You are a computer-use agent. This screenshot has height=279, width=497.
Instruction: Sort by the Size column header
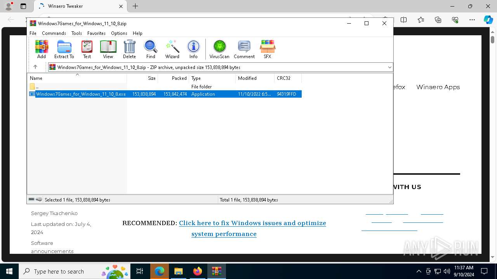142,78
